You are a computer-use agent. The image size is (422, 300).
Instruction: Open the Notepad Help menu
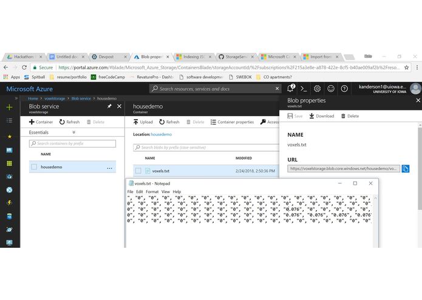(177, 191)
